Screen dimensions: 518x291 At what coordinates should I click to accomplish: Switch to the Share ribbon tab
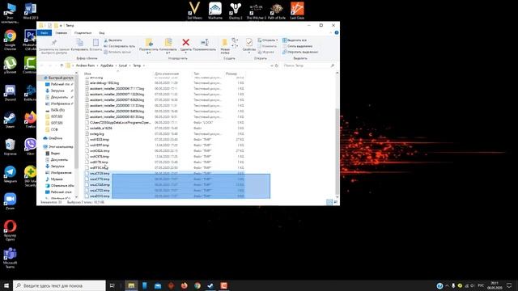click(83, 32)
